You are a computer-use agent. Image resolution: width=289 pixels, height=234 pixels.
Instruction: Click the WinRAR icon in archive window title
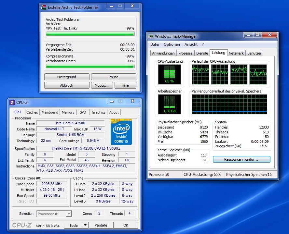click(44, 7)
